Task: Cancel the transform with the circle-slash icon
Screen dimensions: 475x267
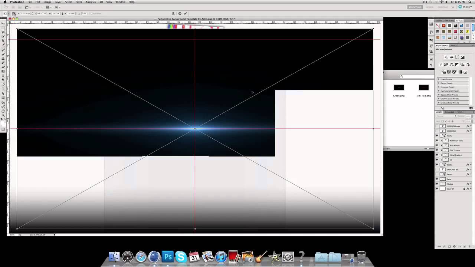Action: (x=180, y=13)
